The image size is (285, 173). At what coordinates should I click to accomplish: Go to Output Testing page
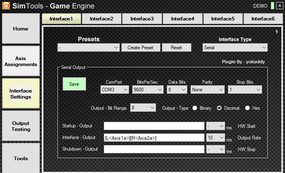[x=21, y=126]
